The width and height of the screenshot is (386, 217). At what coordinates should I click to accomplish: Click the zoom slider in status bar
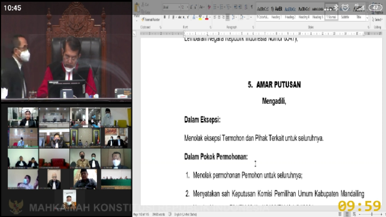click(x=370, y=215)
